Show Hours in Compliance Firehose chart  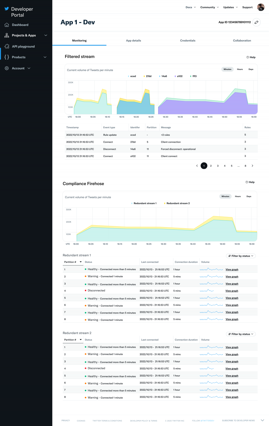(x=238, y=196)
